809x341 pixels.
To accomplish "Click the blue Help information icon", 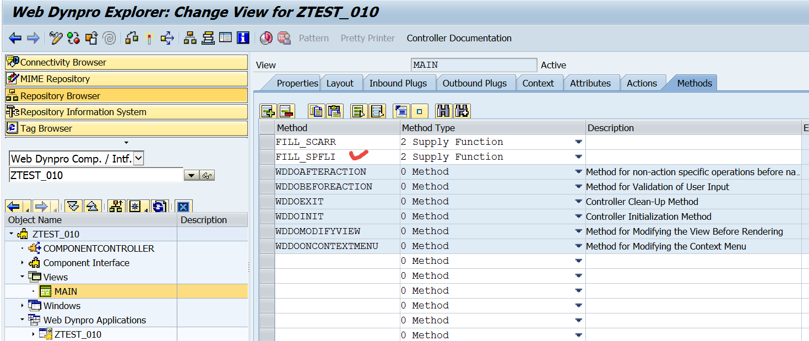I will [x=243, y=38].
